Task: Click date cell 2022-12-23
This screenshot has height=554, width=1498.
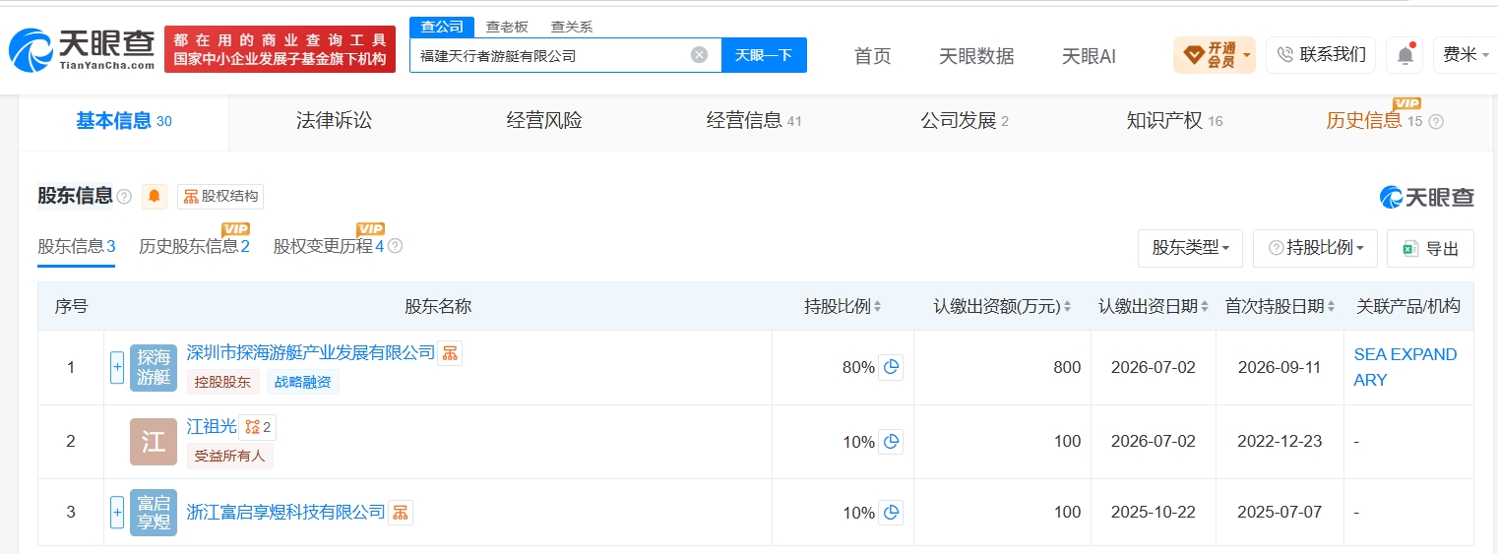Action: point(1280,442)
